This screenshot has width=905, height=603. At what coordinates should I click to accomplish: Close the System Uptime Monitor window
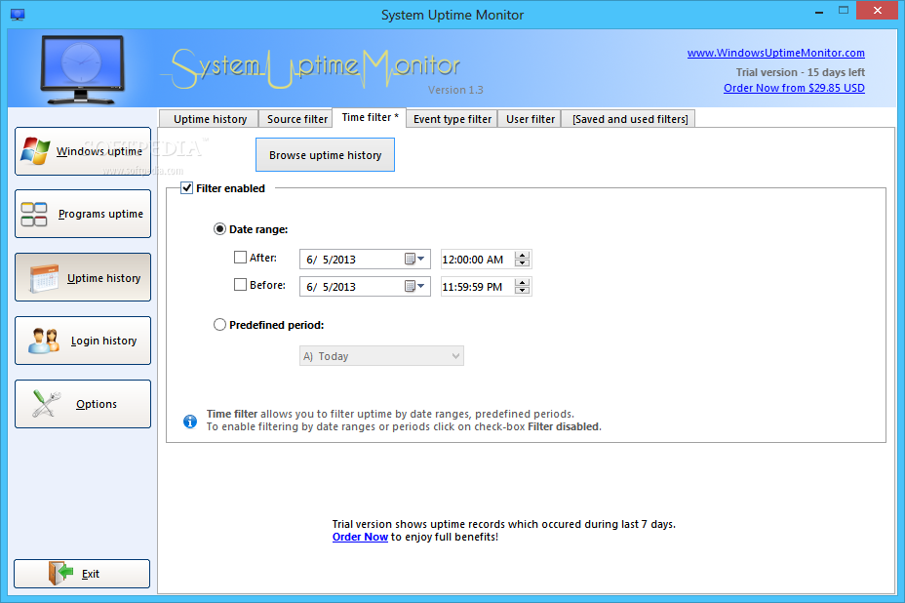[878, 11]
